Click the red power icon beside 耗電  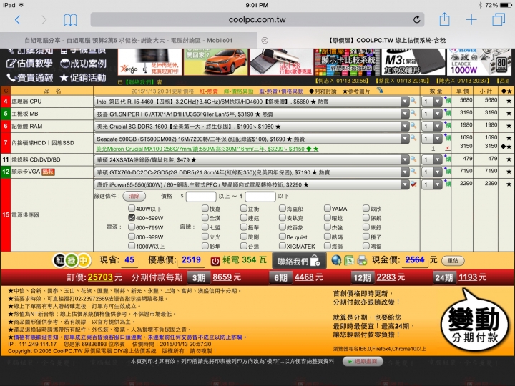(x=215, y=261)
